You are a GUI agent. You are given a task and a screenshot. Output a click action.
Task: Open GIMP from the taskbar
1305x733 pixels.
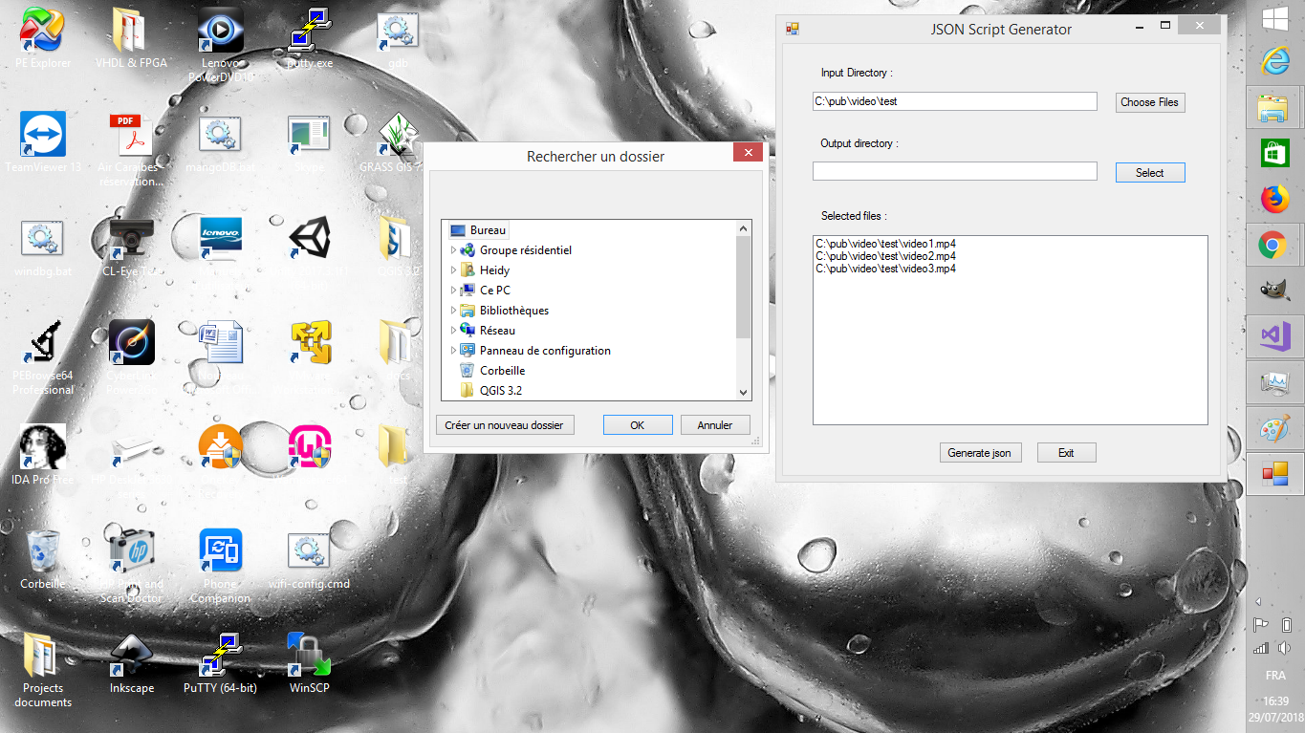[1274, 291]
